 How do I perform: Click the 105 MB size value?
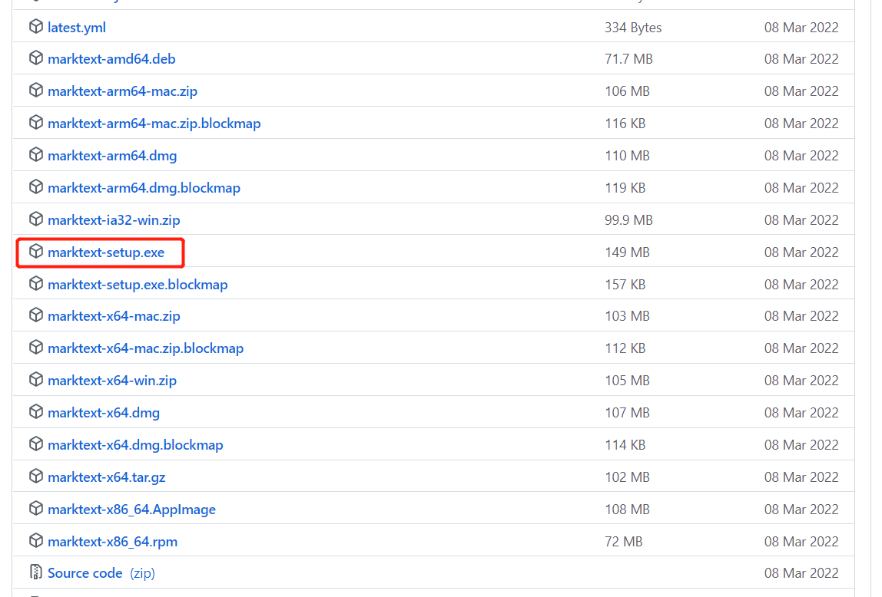coord(627,381)
